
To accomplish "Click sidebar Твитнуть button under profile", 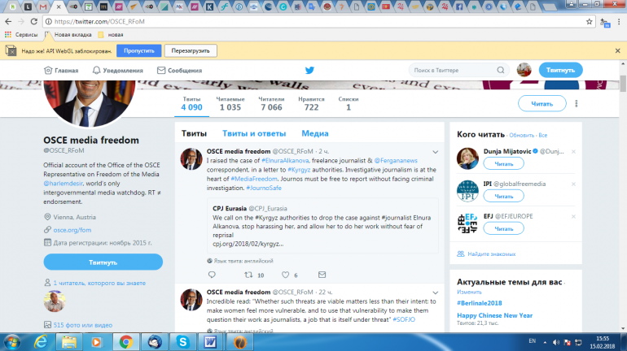I will coord(103,262).
